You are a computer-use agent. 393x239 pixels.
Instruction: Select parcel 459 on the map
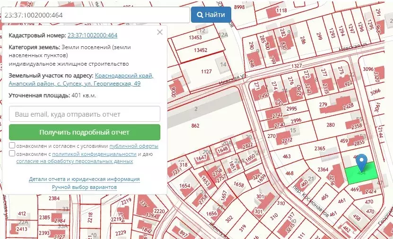[344, 141]
